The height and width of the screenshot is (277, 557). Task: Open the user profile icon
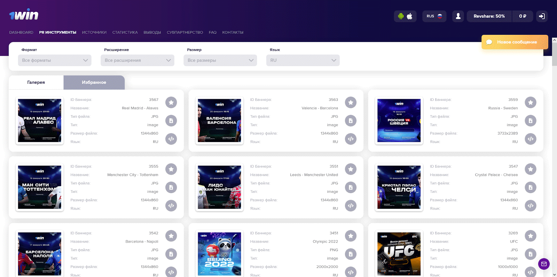pos(458,16)
